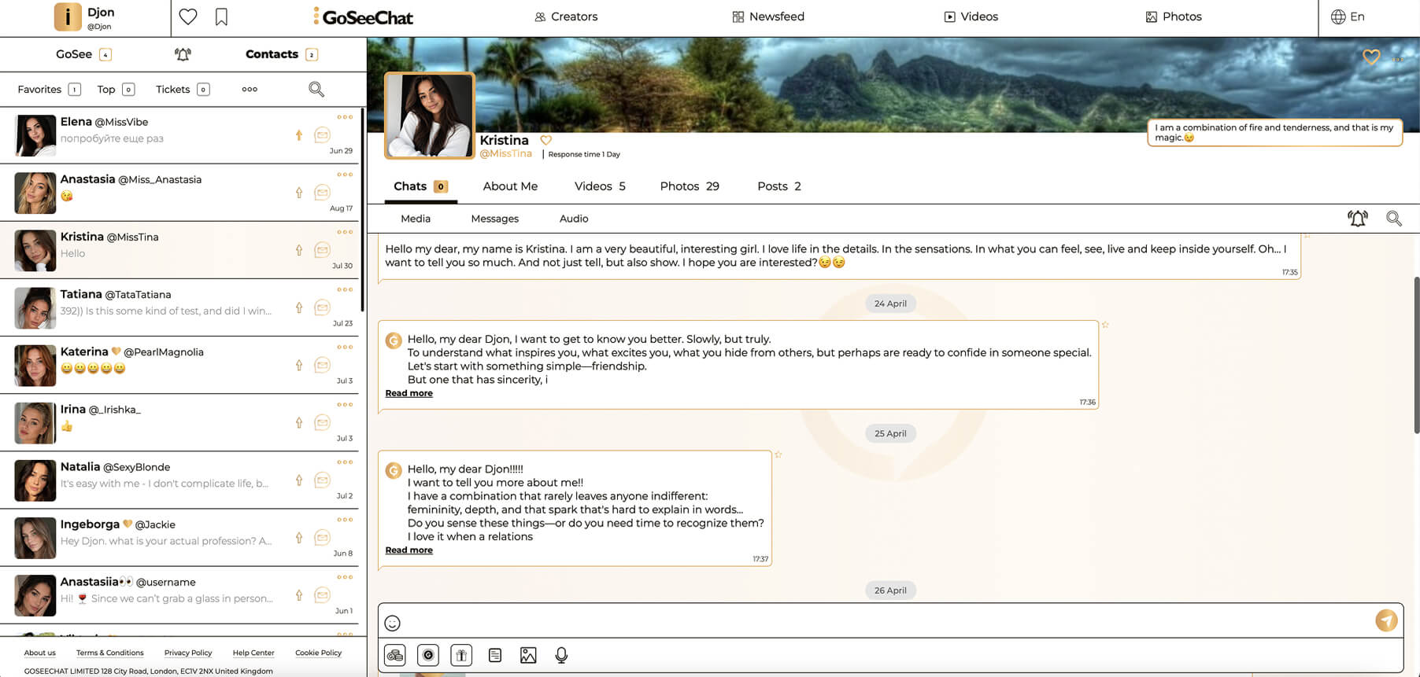Click the bookmark icon in top bar

click(221, 17)
